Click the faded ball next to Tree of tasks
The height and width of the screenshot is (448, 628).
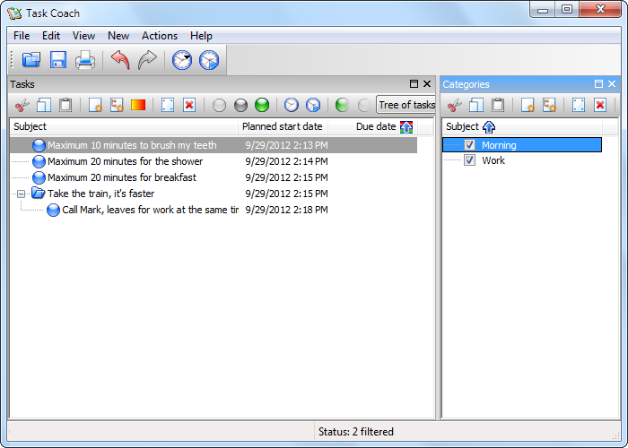364,105
